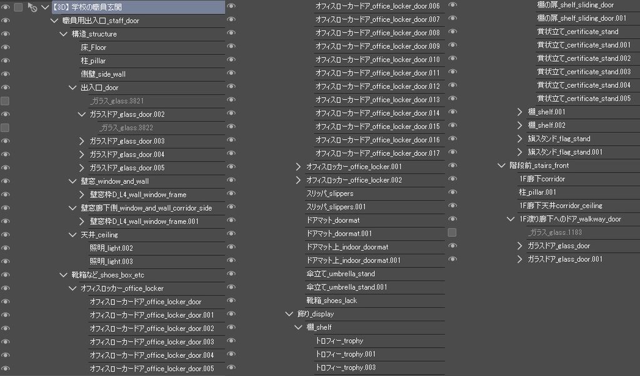This screenshot has height=376, width=640.
Task: Hide the 1F廊下corridor object
Action: 452,179
